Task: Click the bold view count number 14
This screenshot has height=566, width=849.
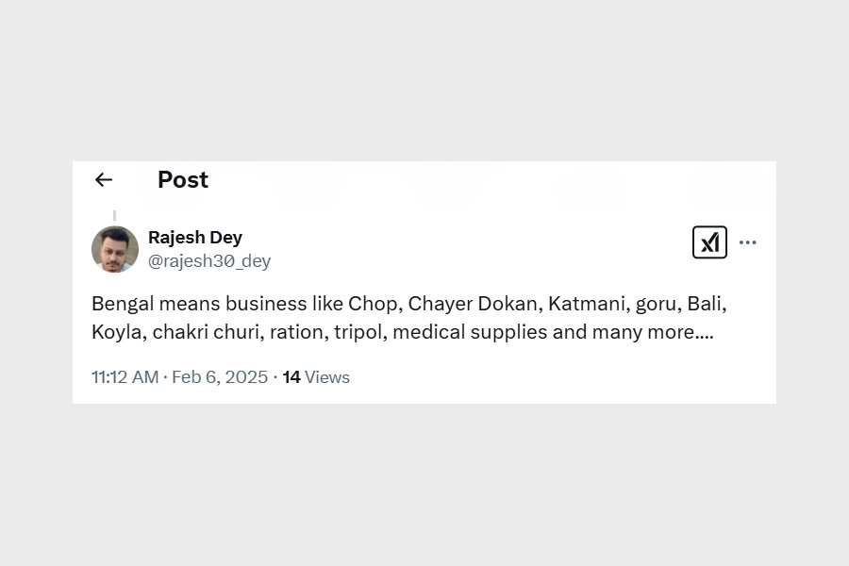Action: (x=291, y=377)
